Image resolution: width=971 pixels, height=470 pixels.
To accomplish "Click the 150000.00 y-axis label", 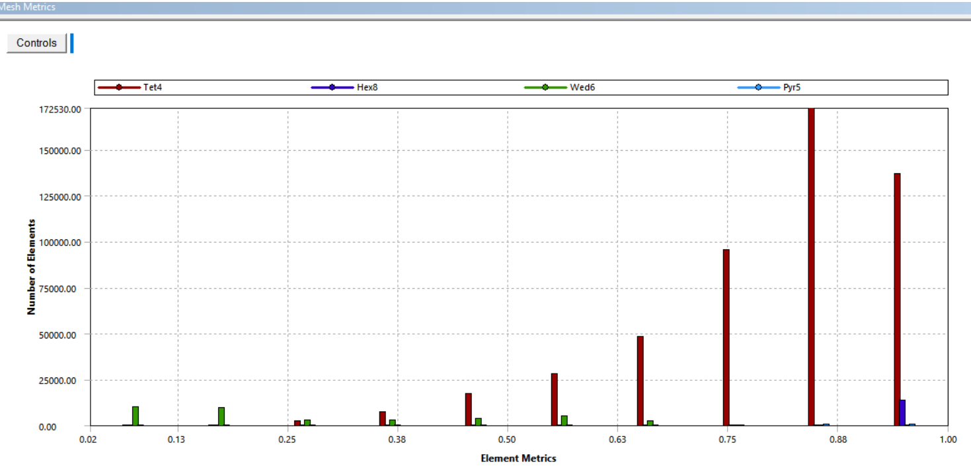I will (61, 151).
